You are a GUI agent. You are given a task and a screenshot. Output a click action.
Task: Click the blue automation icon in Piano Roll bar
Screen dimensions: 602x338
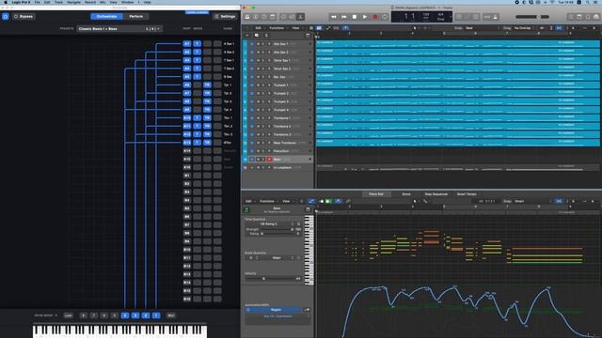[x=311, y=201]
